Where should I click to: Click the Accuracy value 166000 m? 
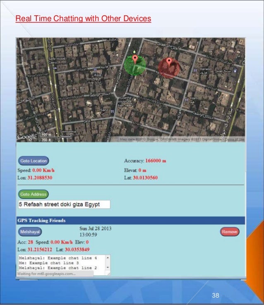coord(156,161)
